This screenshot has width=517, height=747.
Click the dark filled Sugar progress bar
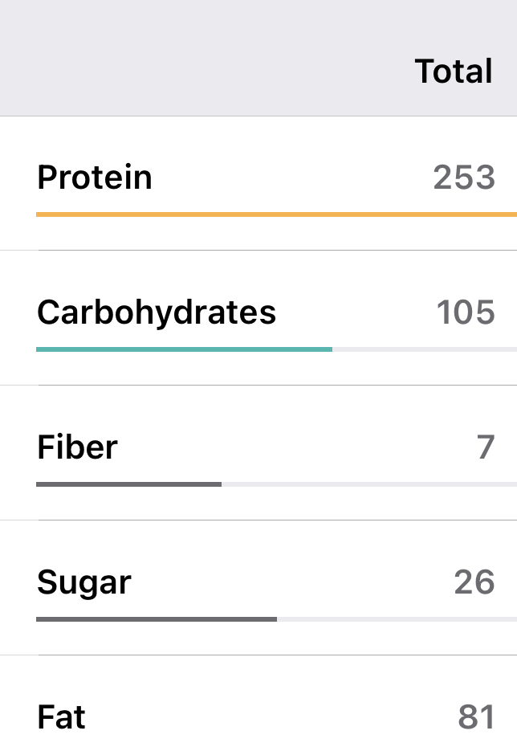tap(157, 619)
